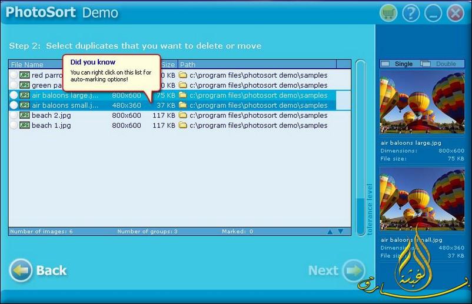Select air baloons small.j... file name
This screenshot has width=472, height=304.
65,105
